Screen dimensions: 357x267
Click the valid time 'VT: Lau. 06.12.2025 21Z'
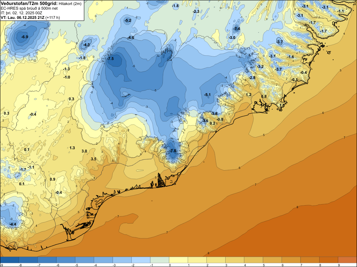pos(22,17)
